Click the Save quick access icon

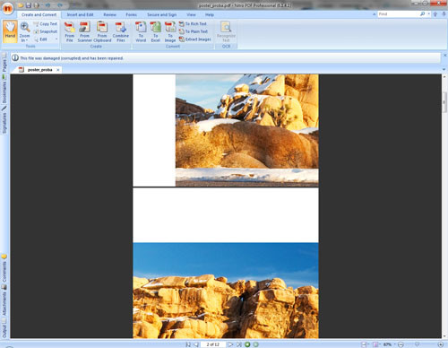click(x=29, y=5)
